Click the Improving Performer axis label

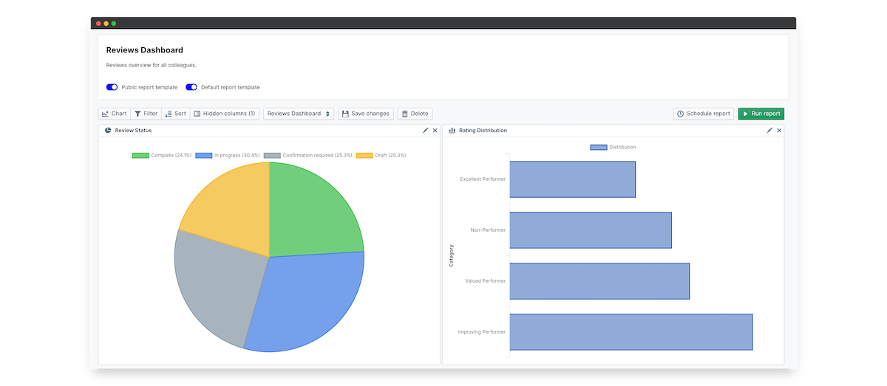(x=482, y=332)
